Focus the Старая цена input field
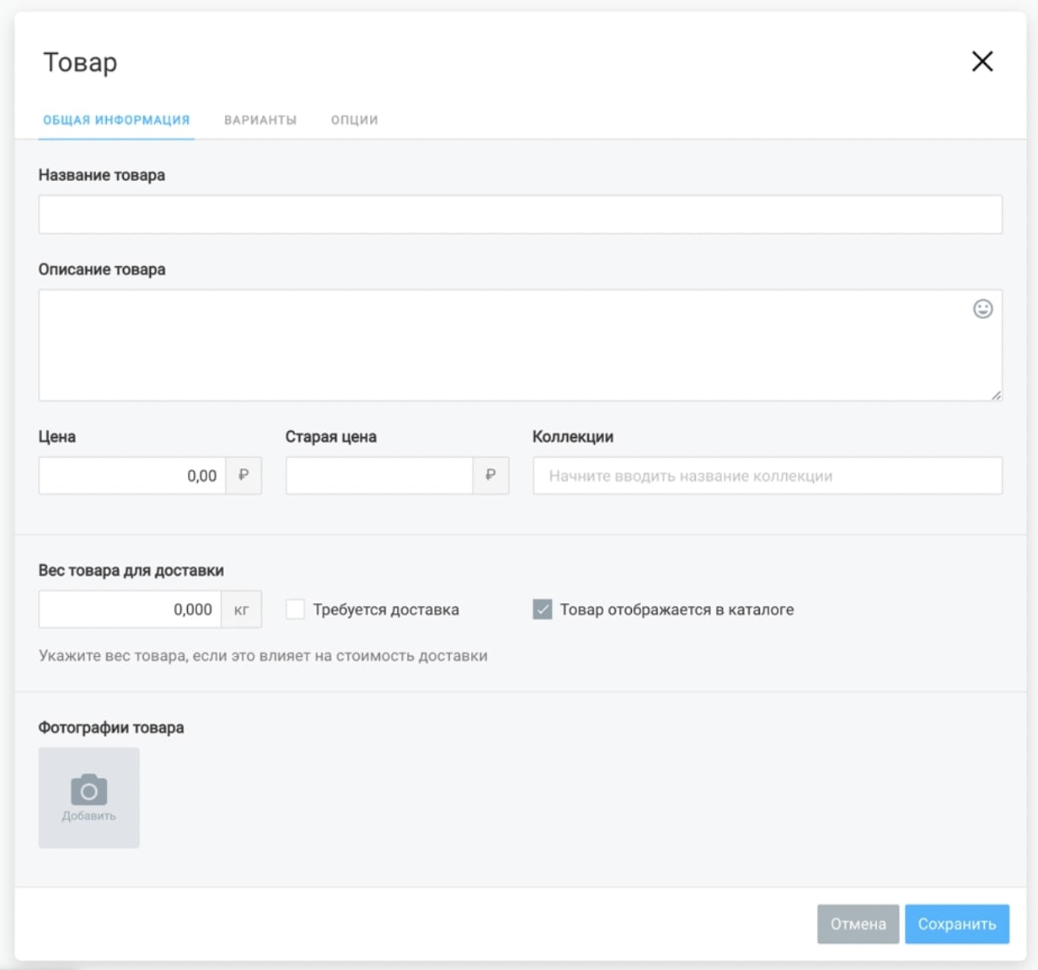Screen dimensions: 1038x970 [379, 476]
